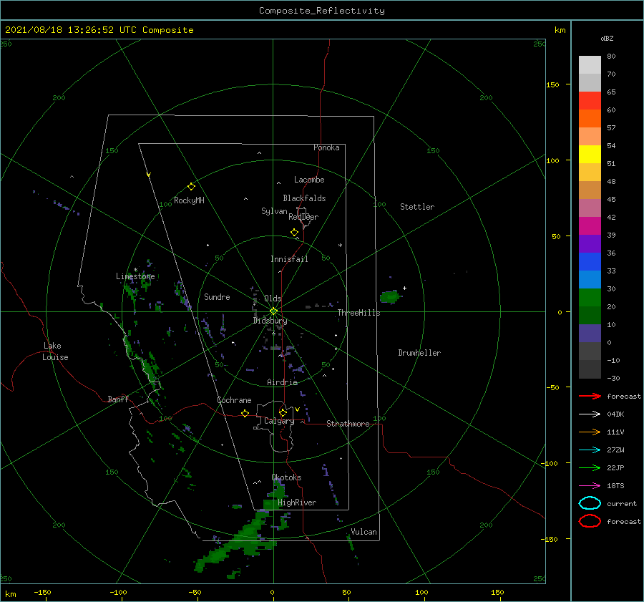Click the Airdrie city label
This screenshot has height=602, width=644.
click(x=282, y=382)
